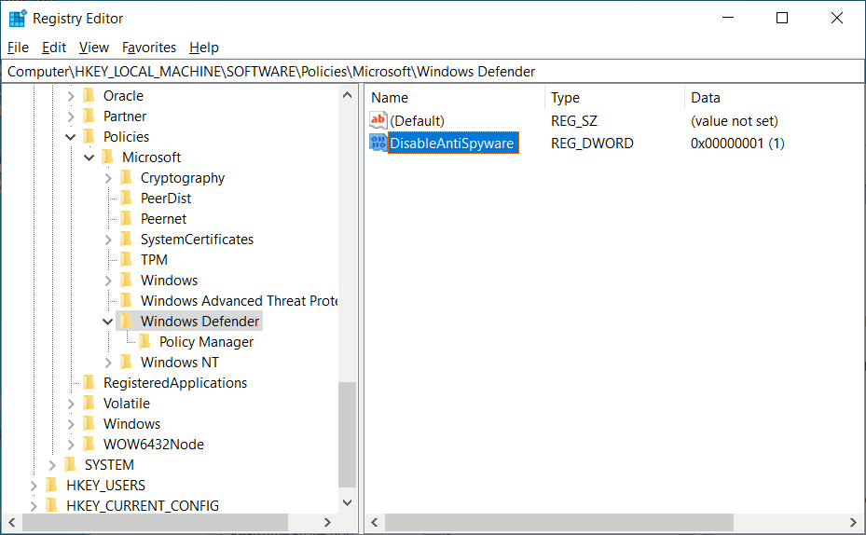This screenshot has width=866, height=535.
Task: Collapse the Microsoft key
Action: 89,158
